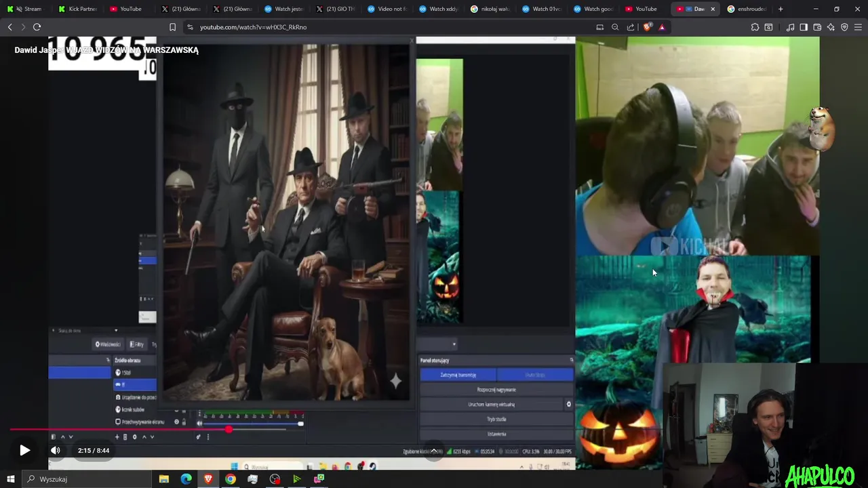This screenshot has height=488, width=868.
Task: Open the circular red-dot app on taskbar
Action: [x=275, y=479]
